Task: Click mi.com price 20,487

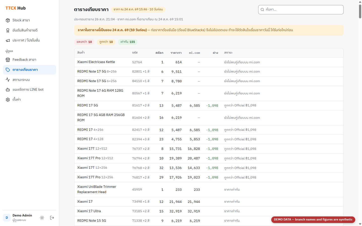Action: coord(194,158)
